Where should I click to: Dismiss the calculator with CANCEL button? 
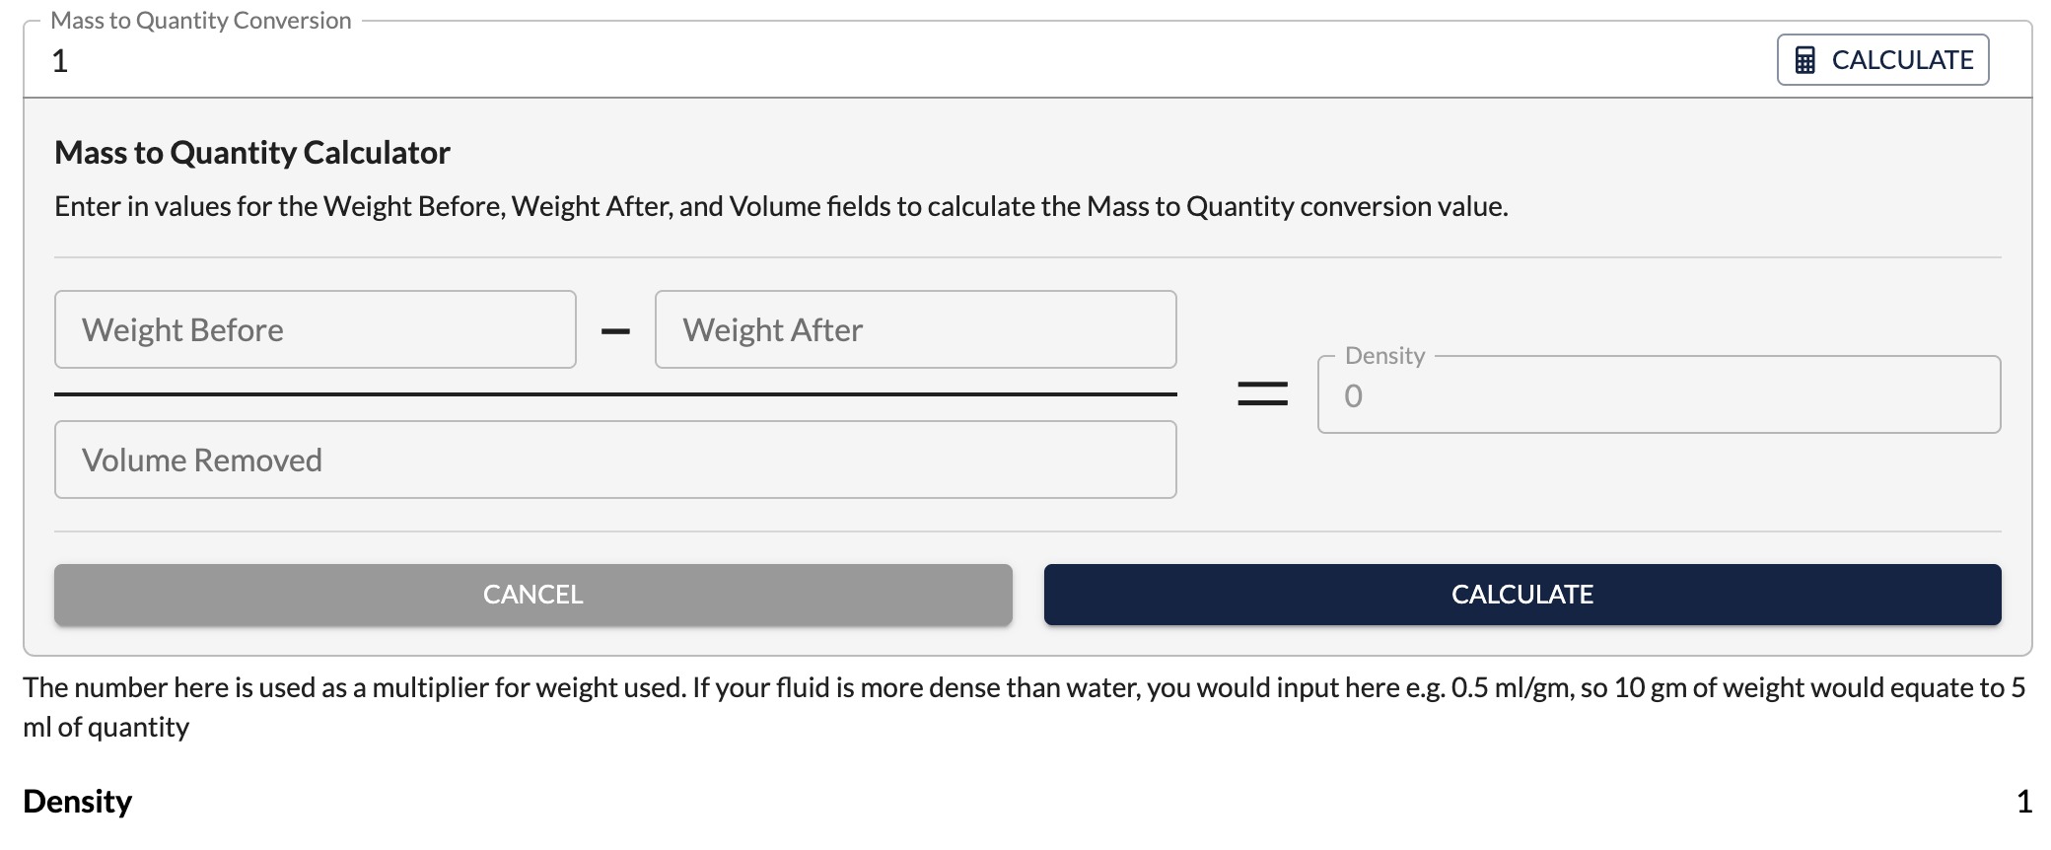pyautogui.click(x=533, y=595)
